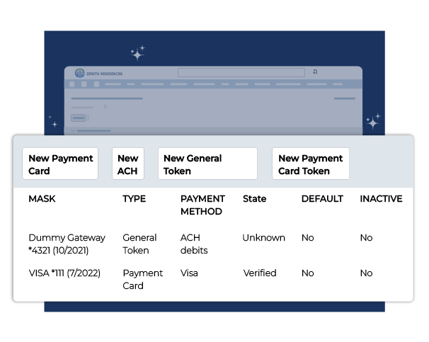The image size is (429, 342).
Task: Open the Dummy Gateway *4321 entry
Action: (x=67, y=244)
